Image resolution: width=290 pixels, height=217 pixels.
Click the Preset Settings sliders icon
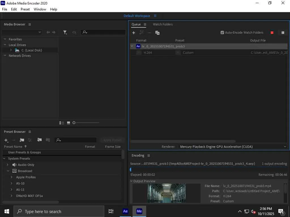pos(30,140)
